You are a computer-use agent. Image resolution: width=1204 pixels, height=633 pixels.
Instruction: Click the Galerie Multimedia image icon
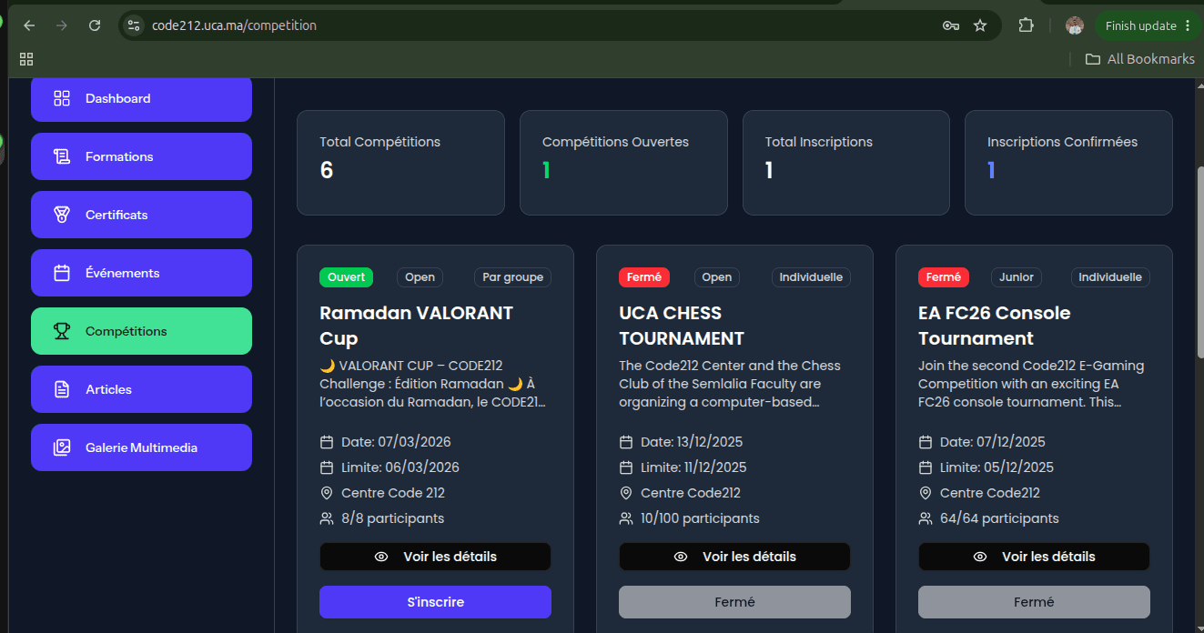62,447
